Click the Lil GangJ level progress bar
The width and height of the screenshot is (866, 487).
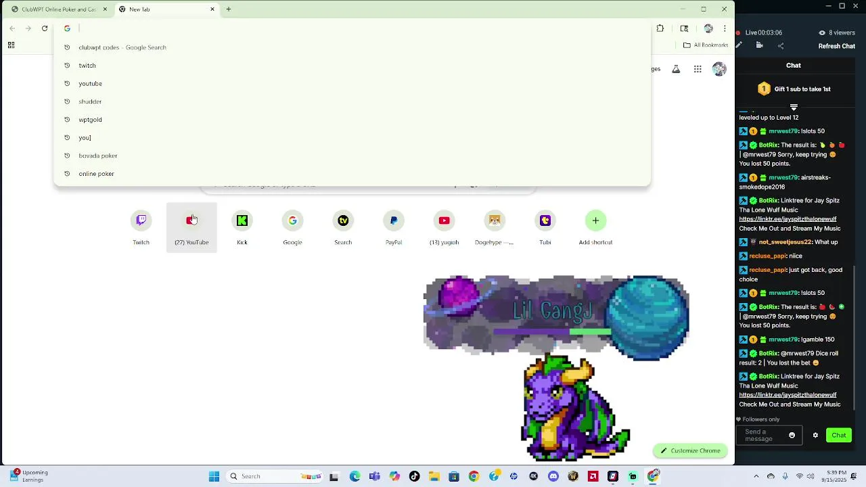point(552,331)
